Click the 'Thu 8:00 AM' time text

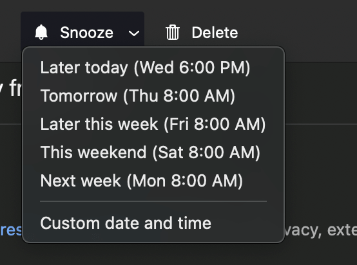pos(179,96)
